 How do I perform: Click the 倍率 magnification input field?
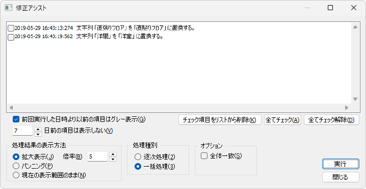pos(97,156)
